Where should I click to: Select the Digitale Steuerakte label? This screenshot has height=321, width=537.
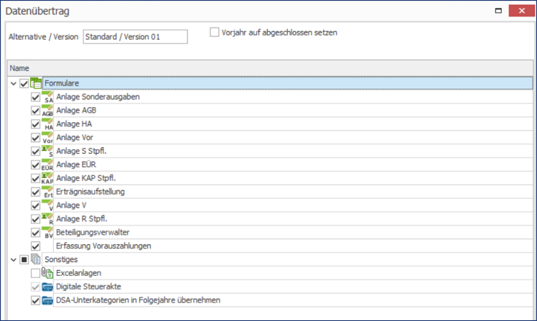(89, 287)
